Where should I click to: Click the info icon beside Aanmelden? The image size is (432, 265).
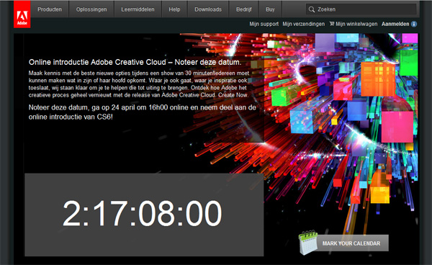[x=414, y=24]
